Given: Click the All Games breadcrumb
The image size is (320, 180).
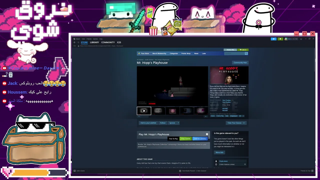Looking at the screenshot, I should [140, 59].
